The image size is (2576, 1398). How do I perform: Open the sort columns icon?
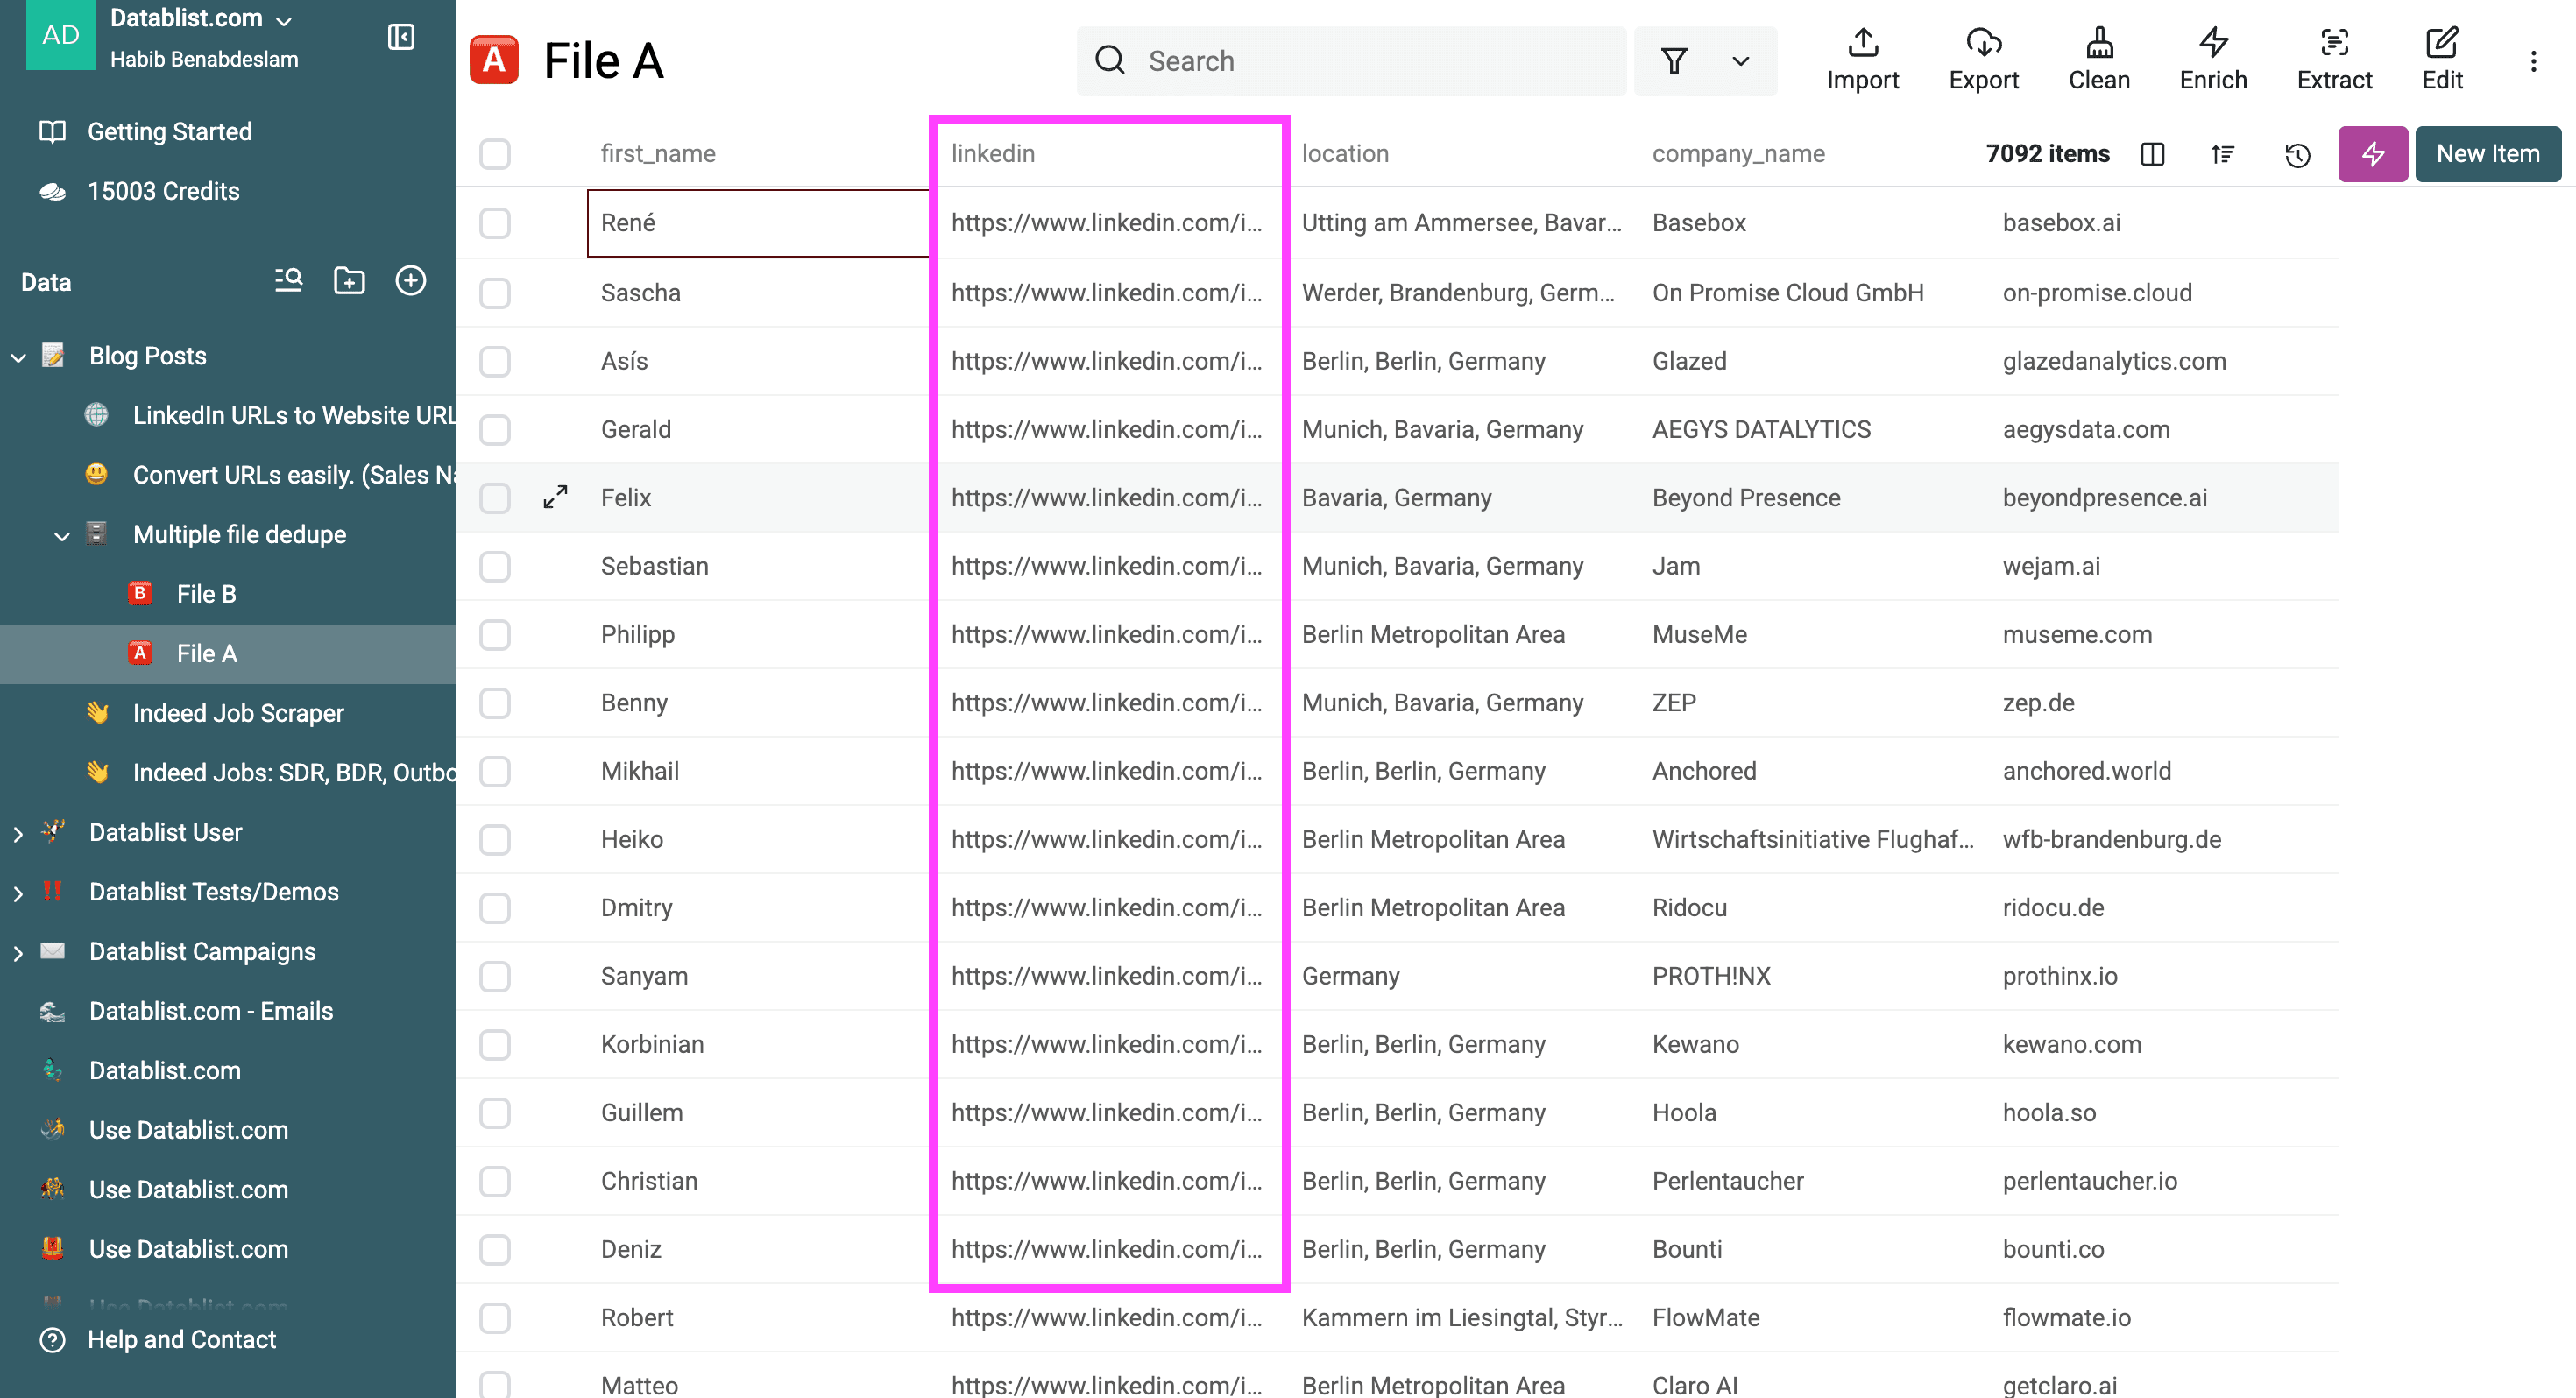(x=2222, y=154)
